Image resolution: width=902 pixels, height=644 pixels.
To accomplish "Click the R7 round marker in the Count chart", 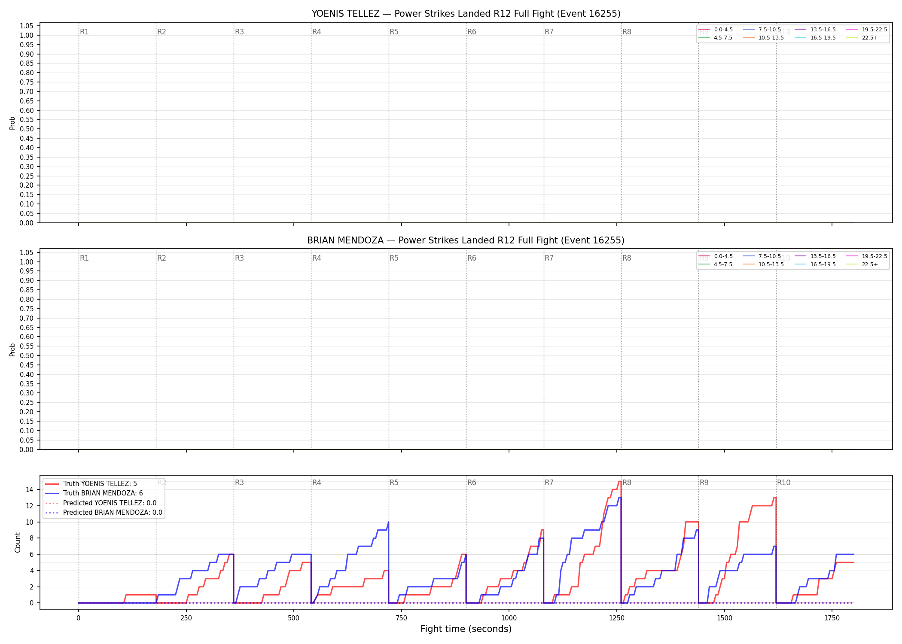I will pos(549,483).
